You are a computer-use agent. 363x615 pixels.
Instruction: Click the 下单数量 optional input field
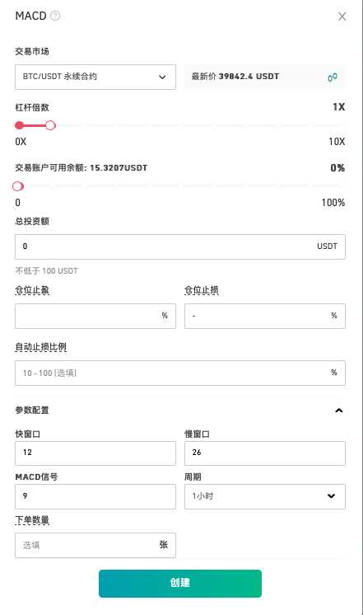coord(95,545)
